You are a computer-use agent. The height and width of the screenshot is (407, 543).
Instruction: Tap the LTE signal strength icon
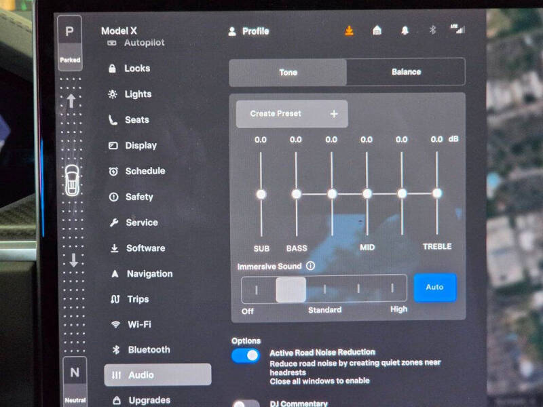pyautogui.click(x=457, y=29)
